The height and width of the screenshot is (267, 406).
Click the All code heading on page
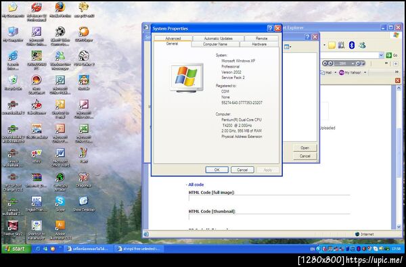click(x=196, y=185)
